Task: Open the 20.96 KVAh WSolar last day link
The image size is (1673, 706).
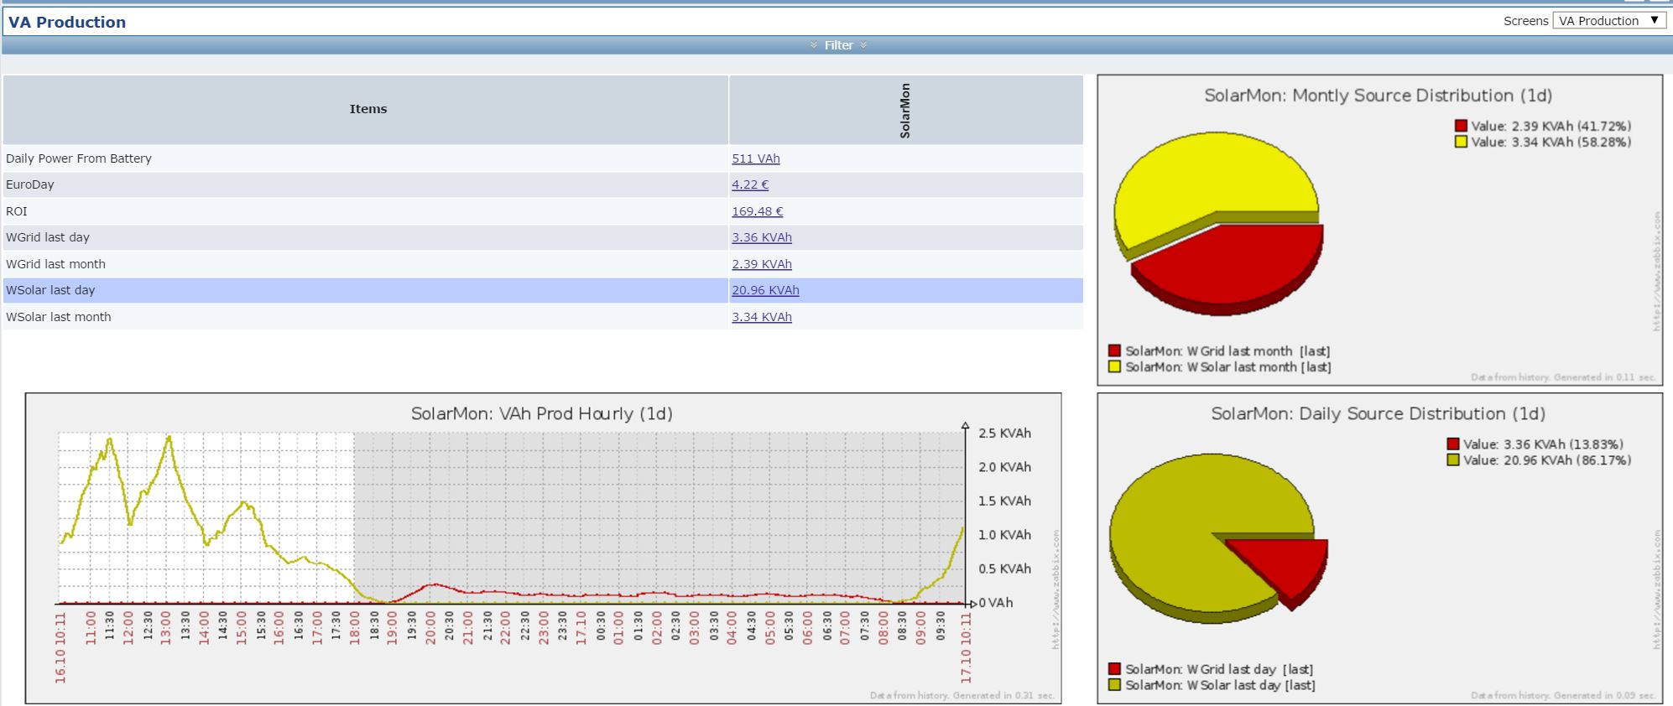Action: coord(765,290)
